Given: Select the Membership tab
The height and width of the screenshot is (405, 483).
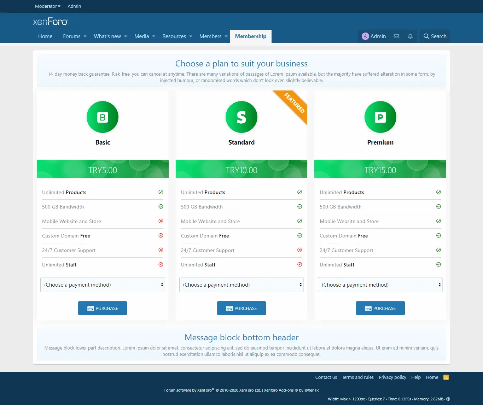Looking at the screenshot, I should click(250, 36).
